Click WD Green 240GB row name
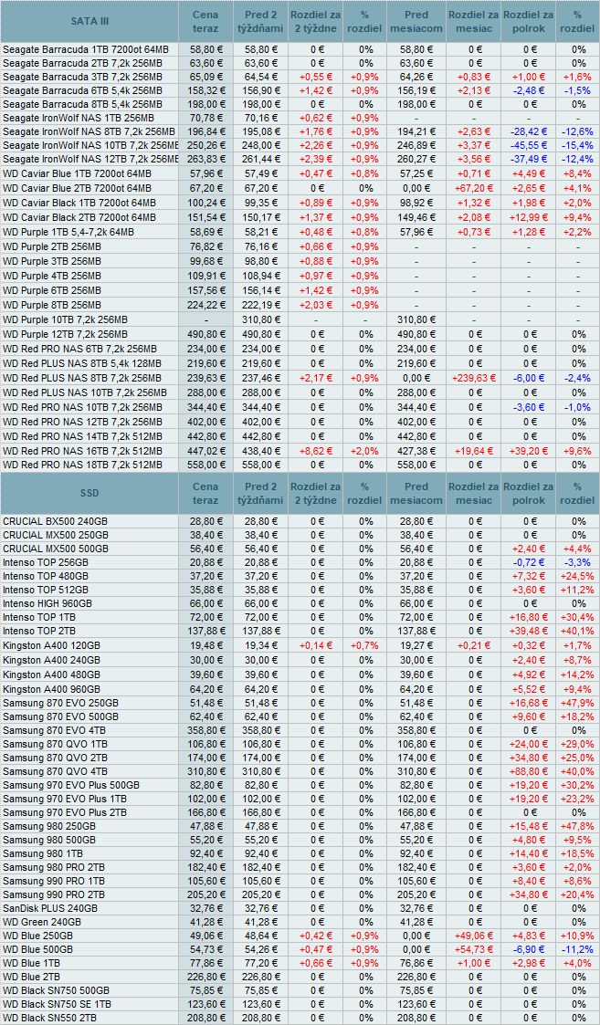Screen dimensions: 600x1025 pyautogui.click(x=43, y=923)
